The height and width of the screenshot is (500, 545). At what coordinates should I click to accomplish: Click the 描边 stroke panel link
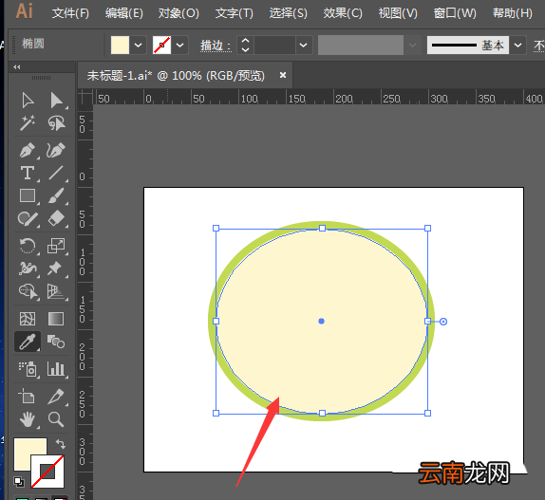pyautogui.click(x=216, y=46)
